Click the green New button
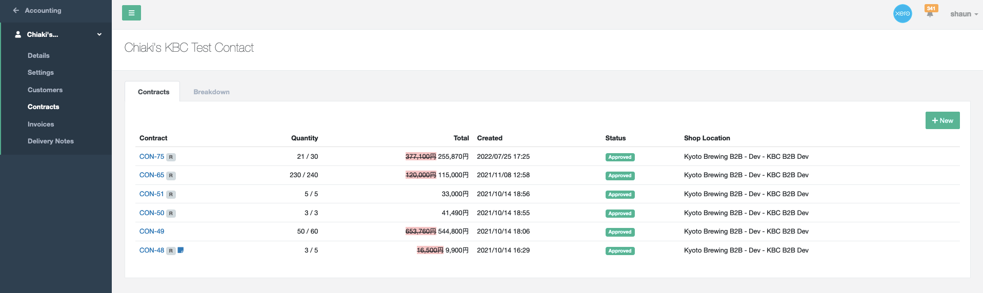The image size is (983, 293). (x=942, y=120)
